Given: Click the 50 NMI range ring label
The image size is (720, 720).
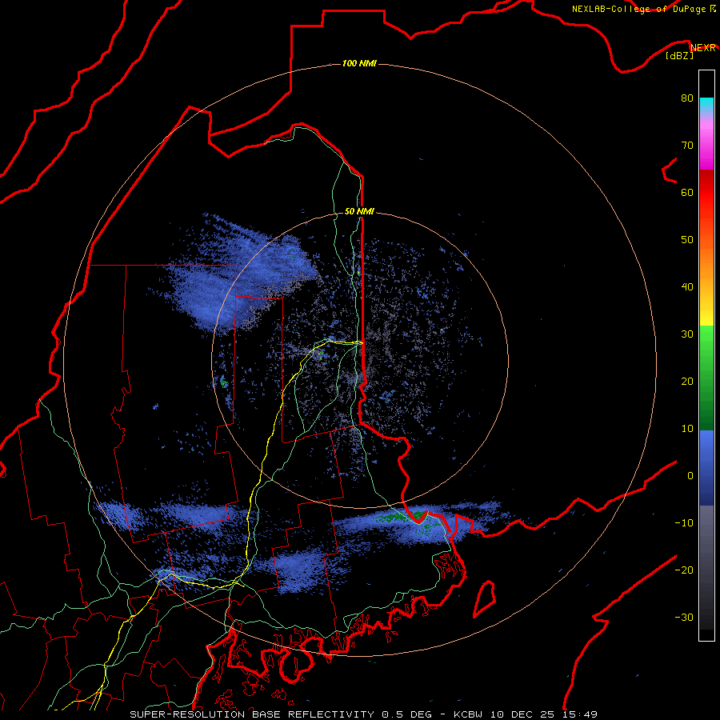Looking at the screenshot, I should pyautogui.click(x=359, y=212).
